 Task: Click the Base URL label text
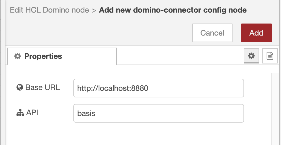pyautogui.click(x=42, y=88)
